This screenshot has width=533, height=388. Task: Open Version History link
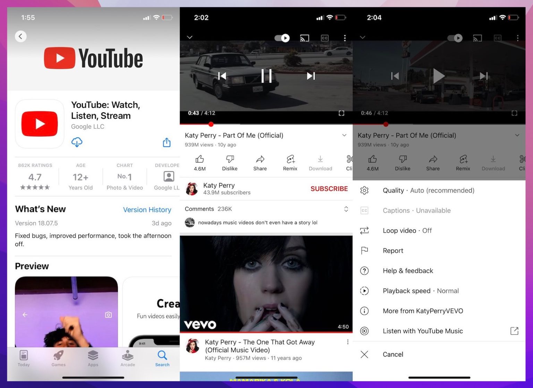(x=147, y=210)
